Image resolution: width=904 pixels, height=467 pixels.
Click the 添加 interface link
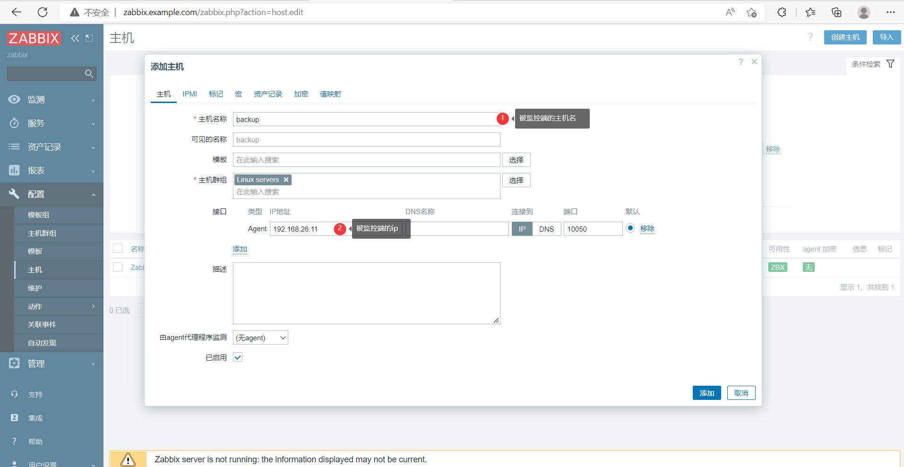coord(240,249)
